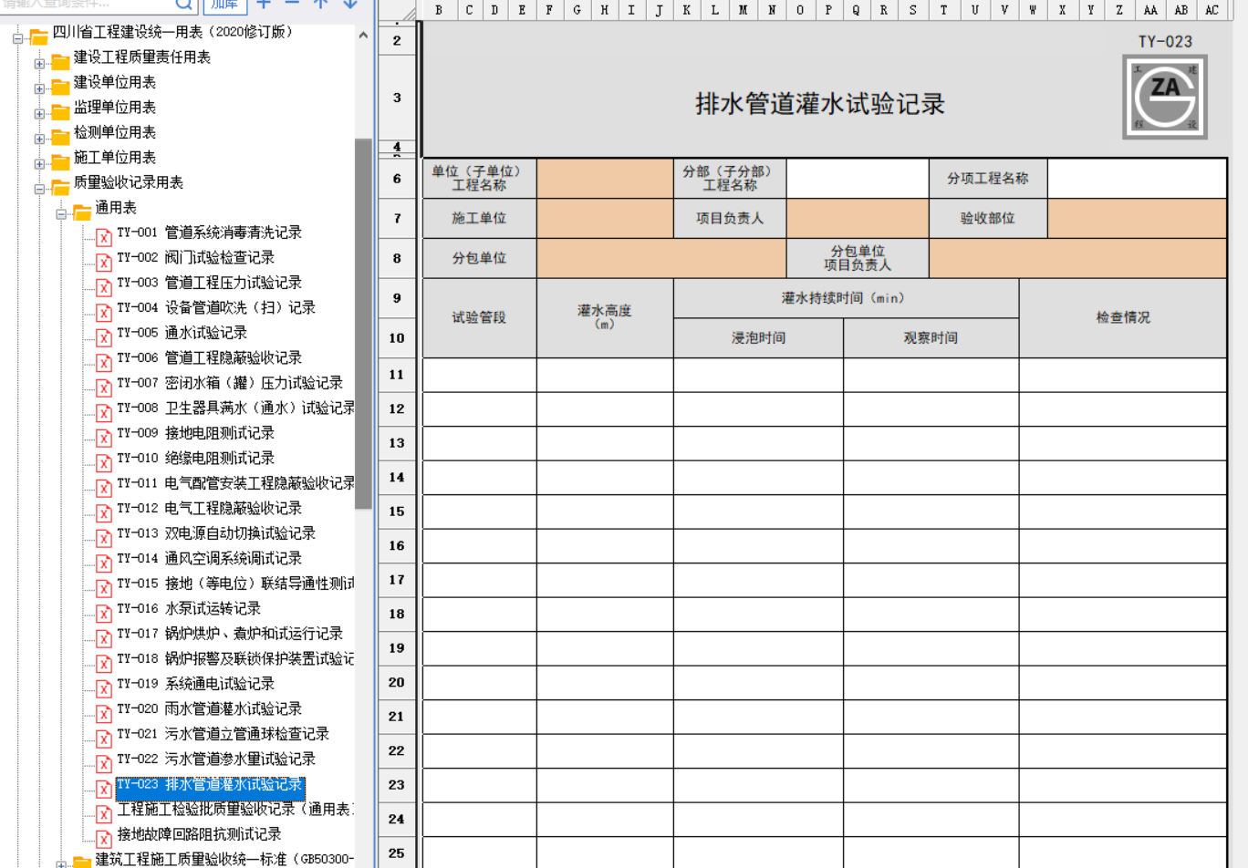Click the search magnifier icon

coord(184,5)
